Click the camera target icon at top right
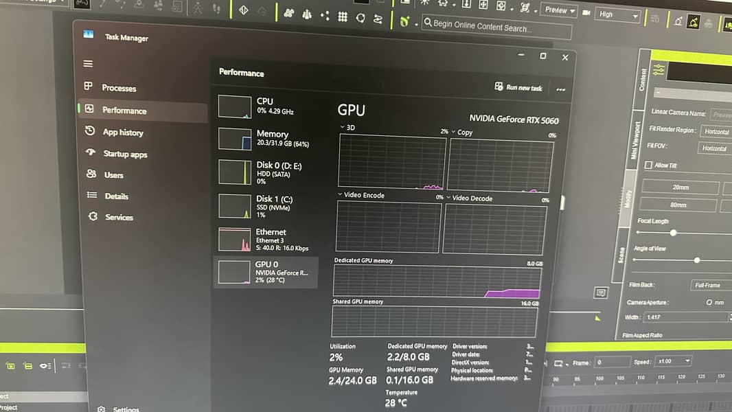Viewport: 732px width, 412px height. click(x=678, y=21)
